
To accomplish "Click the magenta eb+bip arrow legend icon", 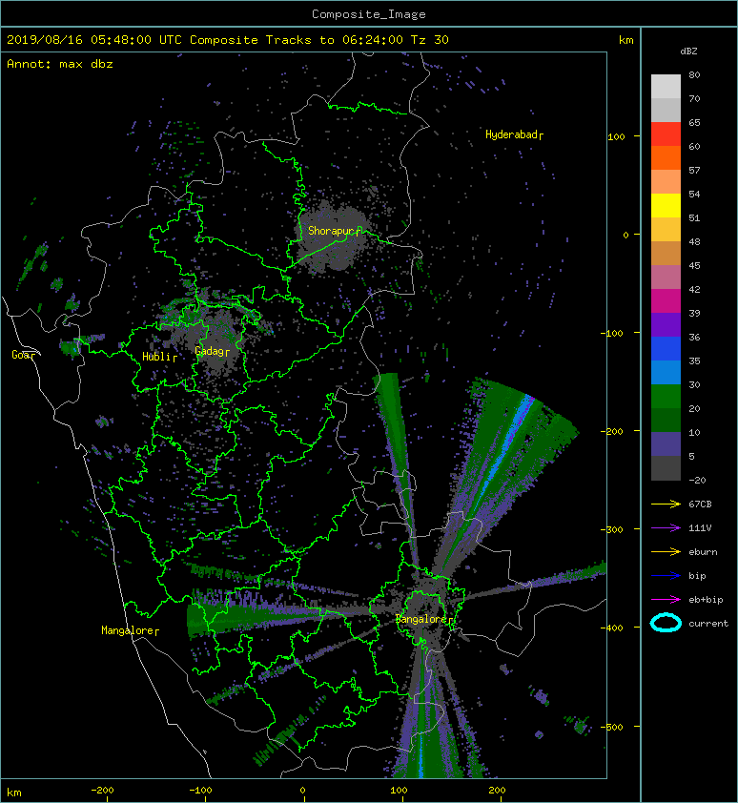I will click(666, 599).
